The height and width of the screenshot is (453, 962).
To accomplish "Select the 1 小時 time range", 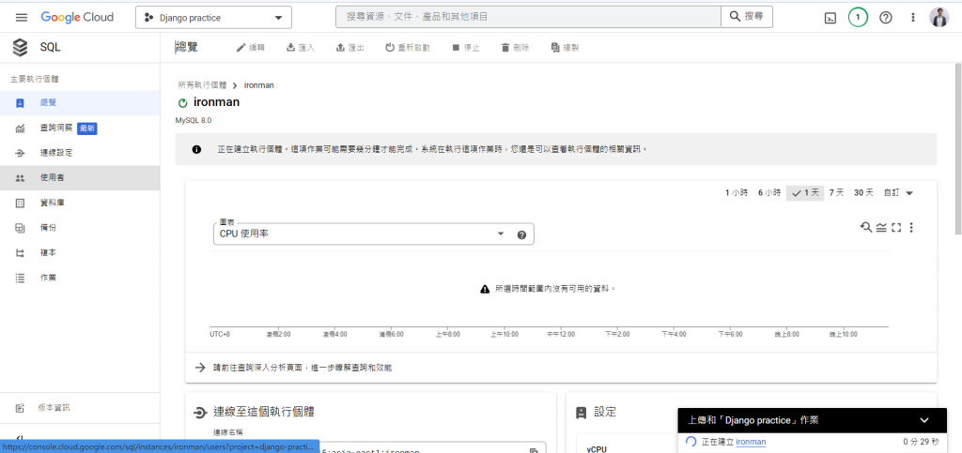I will (x=737, y=193).
